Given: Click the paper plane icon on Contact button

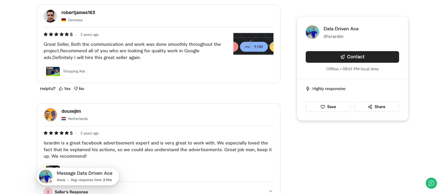Looking at the screenshot, I should (342, 57).
